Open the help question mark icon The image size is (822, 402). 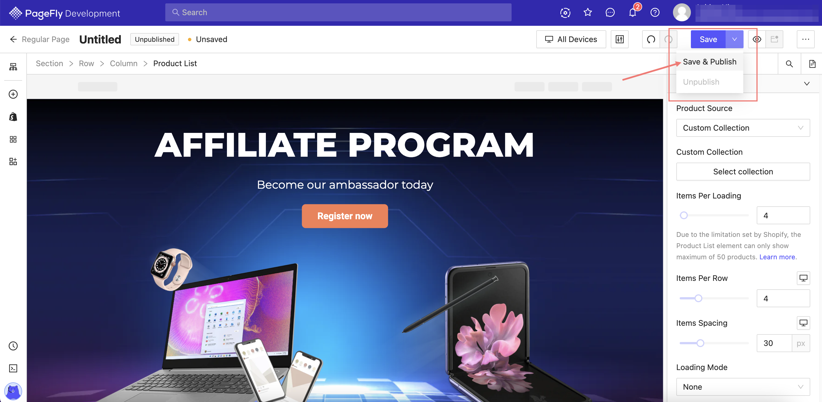(x=655, y=12)
